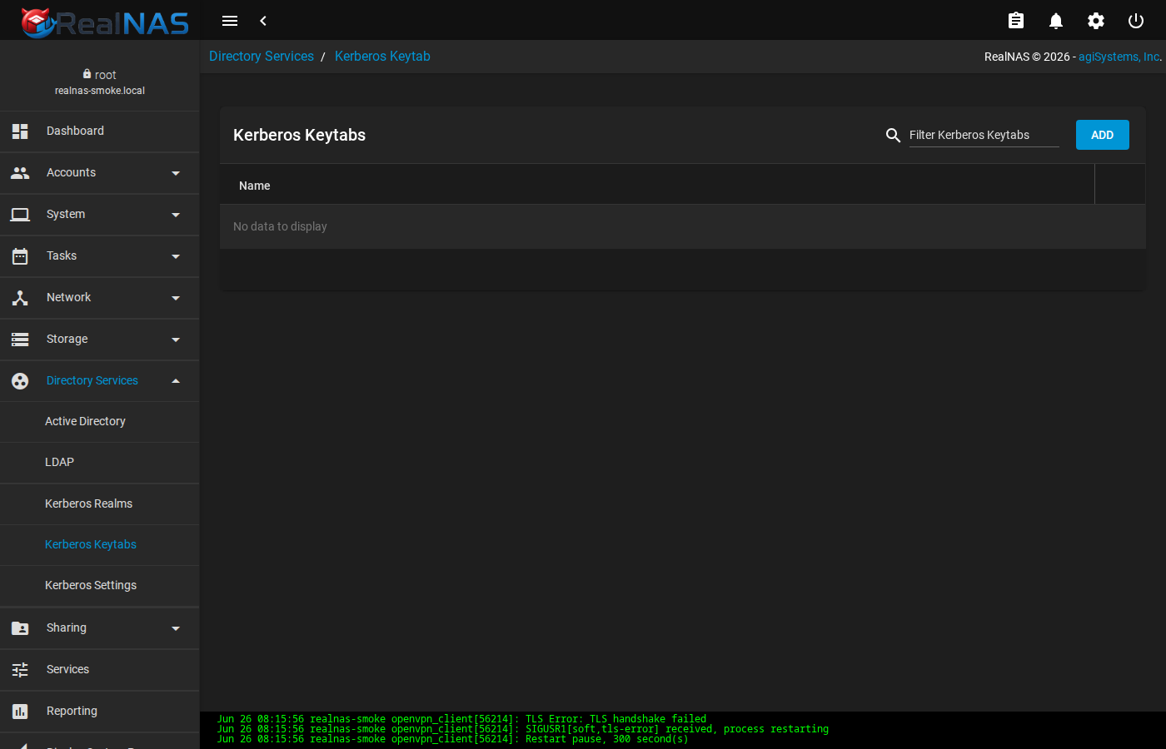Viewport: 1166px width, 749px height.
Task: Open the task manager clipboard icon
Action: (x=1016, y=21)
